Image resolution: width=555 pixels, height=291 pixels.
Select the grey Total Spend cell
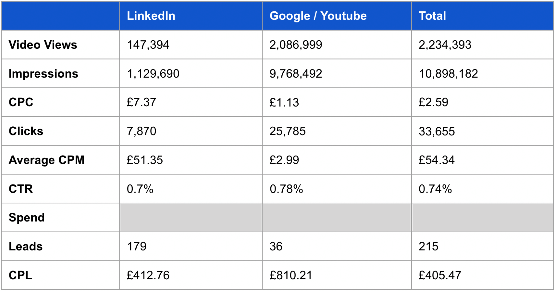pyautogui.click(x=482, y=218)
